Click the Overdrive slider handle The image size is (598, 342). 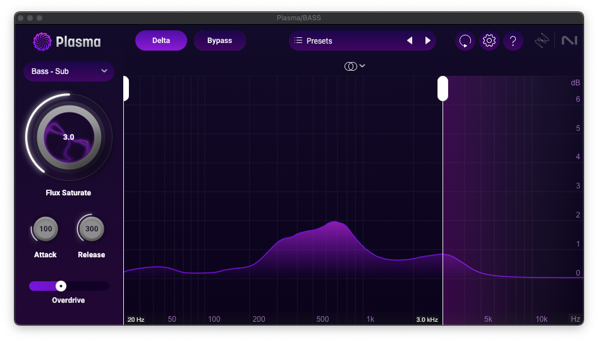pos(61,286)
